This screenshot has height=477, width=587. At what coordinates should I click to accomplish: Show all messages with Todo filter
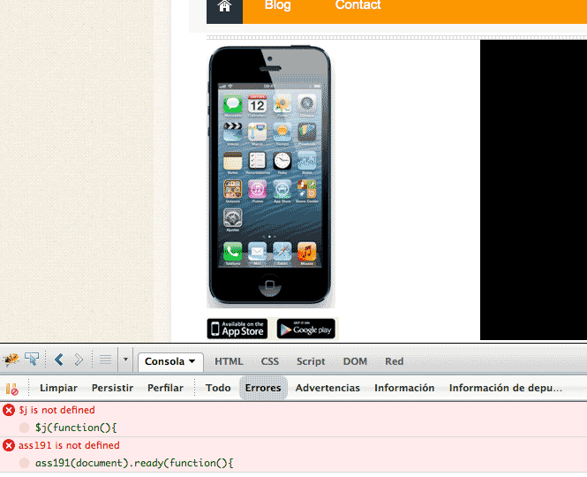point(218,388)
